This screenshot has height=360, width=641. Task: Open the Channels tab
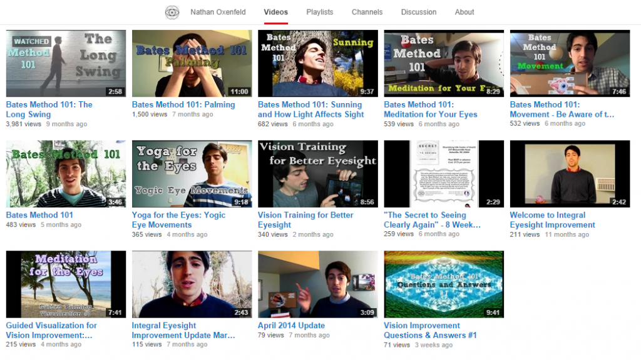point(367,12)
